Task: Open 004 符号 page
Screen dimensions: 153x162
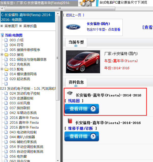Action: click(x=17, y=45)
